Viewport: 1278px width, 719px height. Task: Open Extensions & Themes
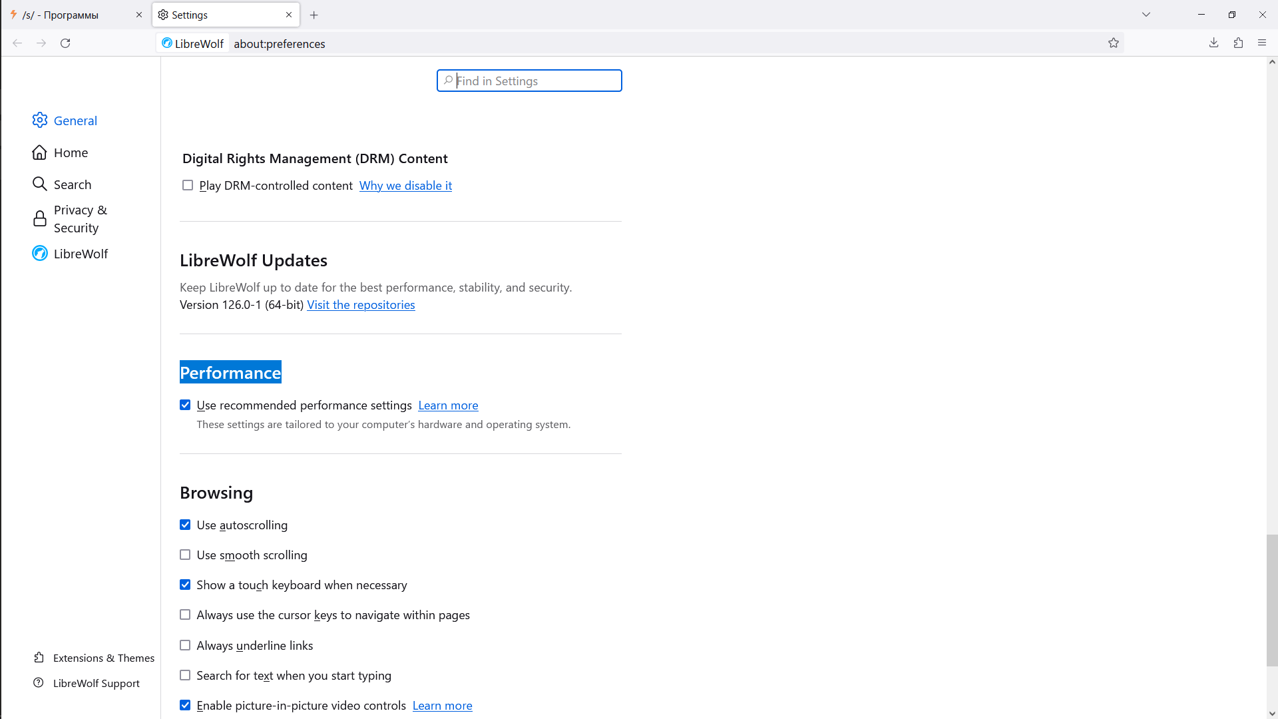[94, 658]
